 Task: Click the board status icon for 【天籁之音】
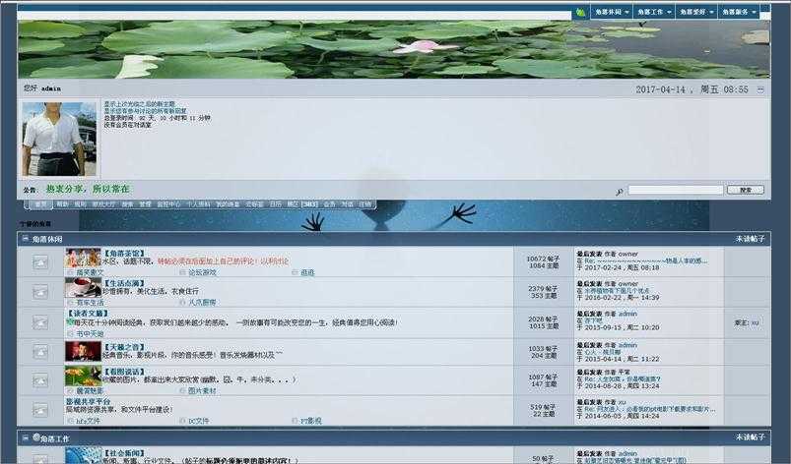[x=40, y=352]
